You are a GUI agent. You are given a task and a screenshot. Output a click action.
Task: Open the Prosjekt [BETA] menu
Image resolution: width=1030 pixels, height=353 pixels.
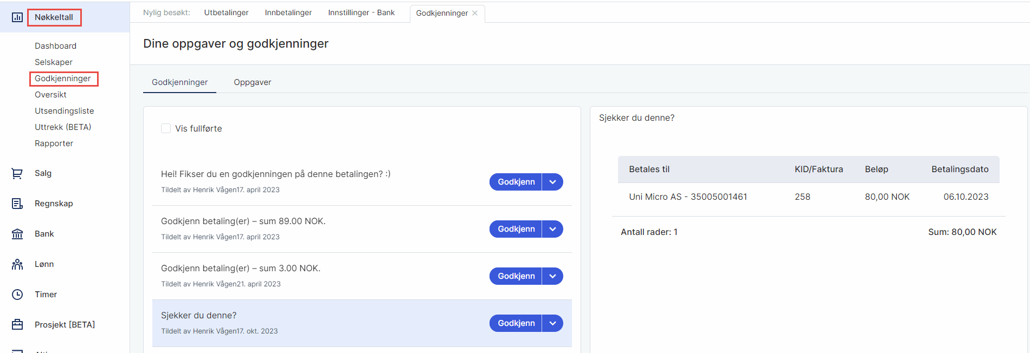(x=65, y=325)
